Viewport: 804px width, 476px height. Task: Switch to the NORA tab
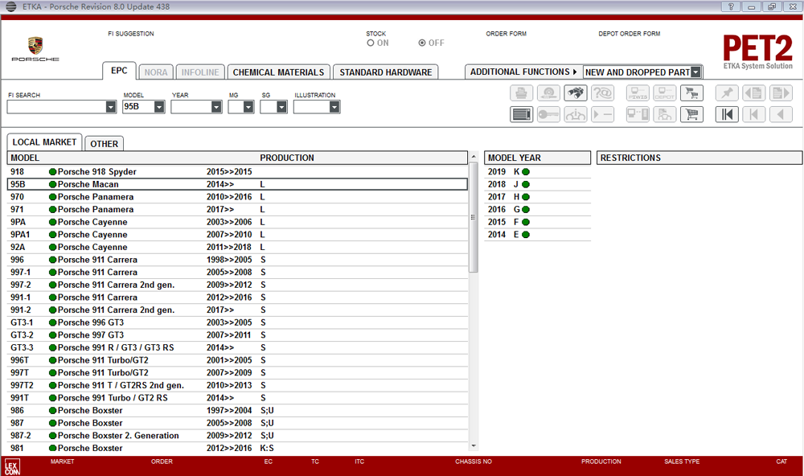[x=156, y=72]
